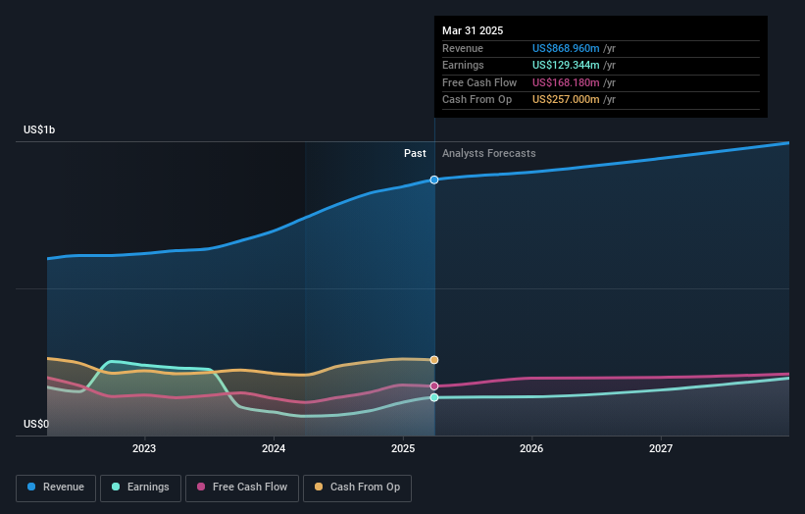Click the 'Mar 31 2025' tooltip date

473,30
